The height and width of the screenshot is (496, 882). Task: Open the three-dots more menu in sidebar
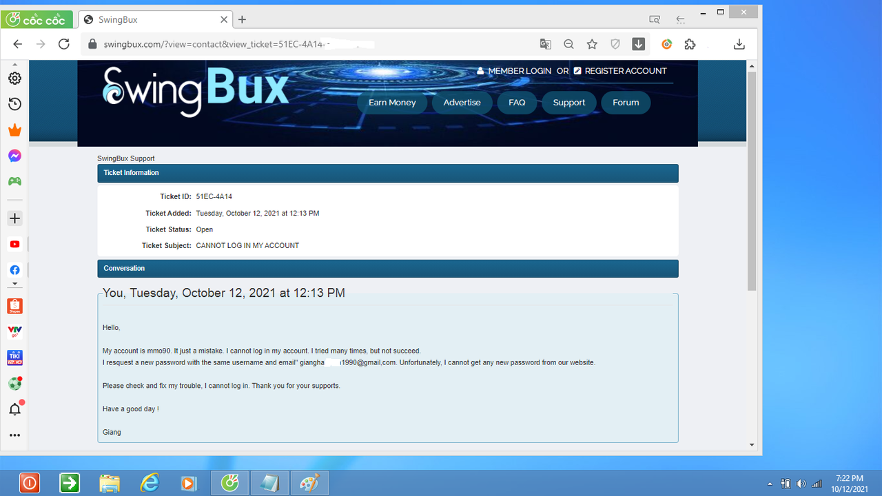[14, 435]
